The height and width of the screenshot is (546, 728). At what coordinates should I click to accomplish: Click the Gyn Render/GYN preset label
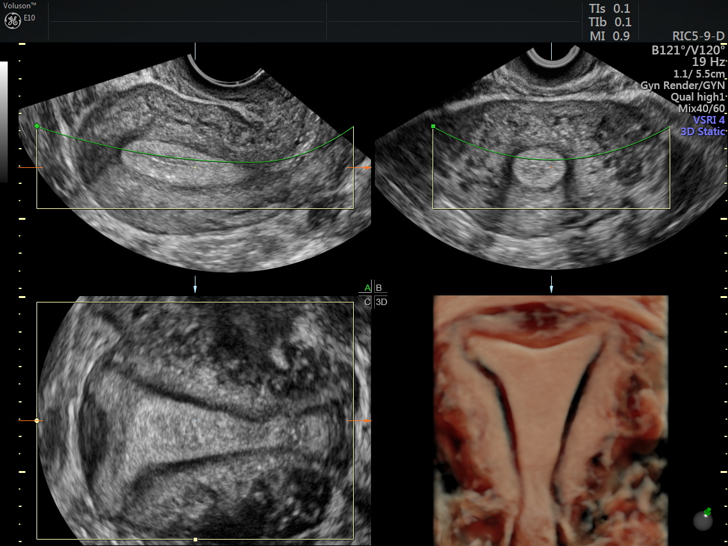(x=682, y=85)
